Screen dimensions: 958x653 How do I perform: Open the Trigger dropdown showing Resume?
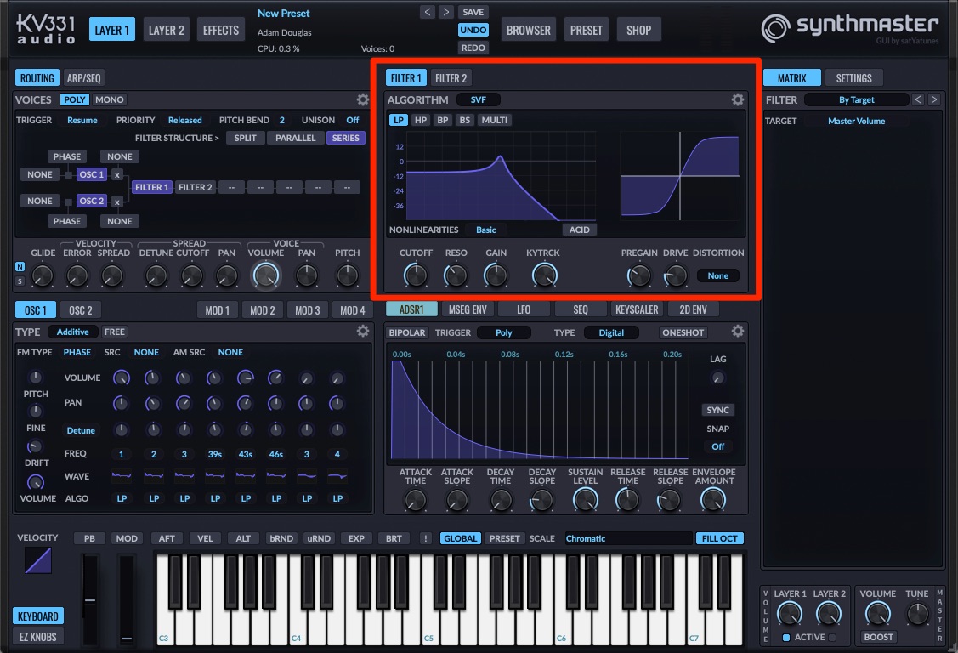(82, 121)
